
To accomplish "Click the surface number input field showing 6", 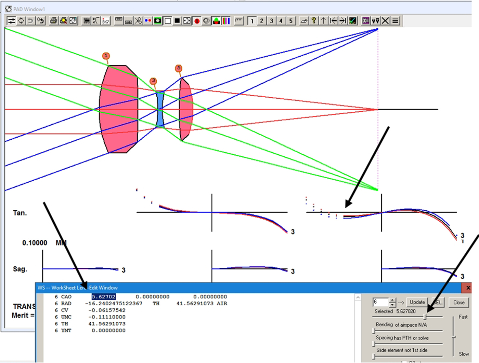I will point(381,302).
